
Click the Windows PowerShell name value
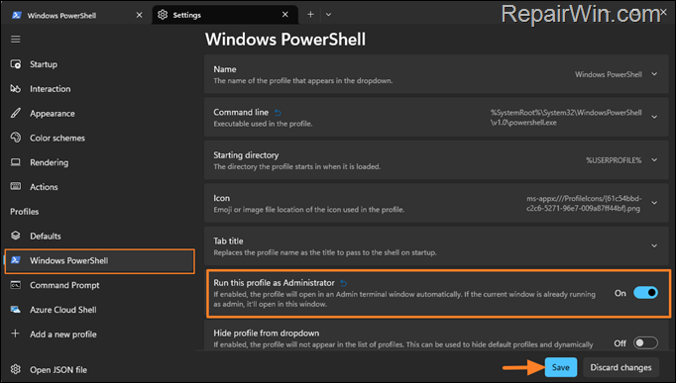[x=609, y=74]
